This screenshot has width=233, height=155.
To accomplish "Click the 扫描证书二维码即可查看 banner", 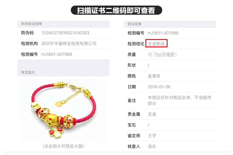I will (116, 10).
